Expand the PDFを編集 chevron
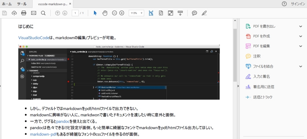Viewport: 307px width, 139px height. (300, 46)
